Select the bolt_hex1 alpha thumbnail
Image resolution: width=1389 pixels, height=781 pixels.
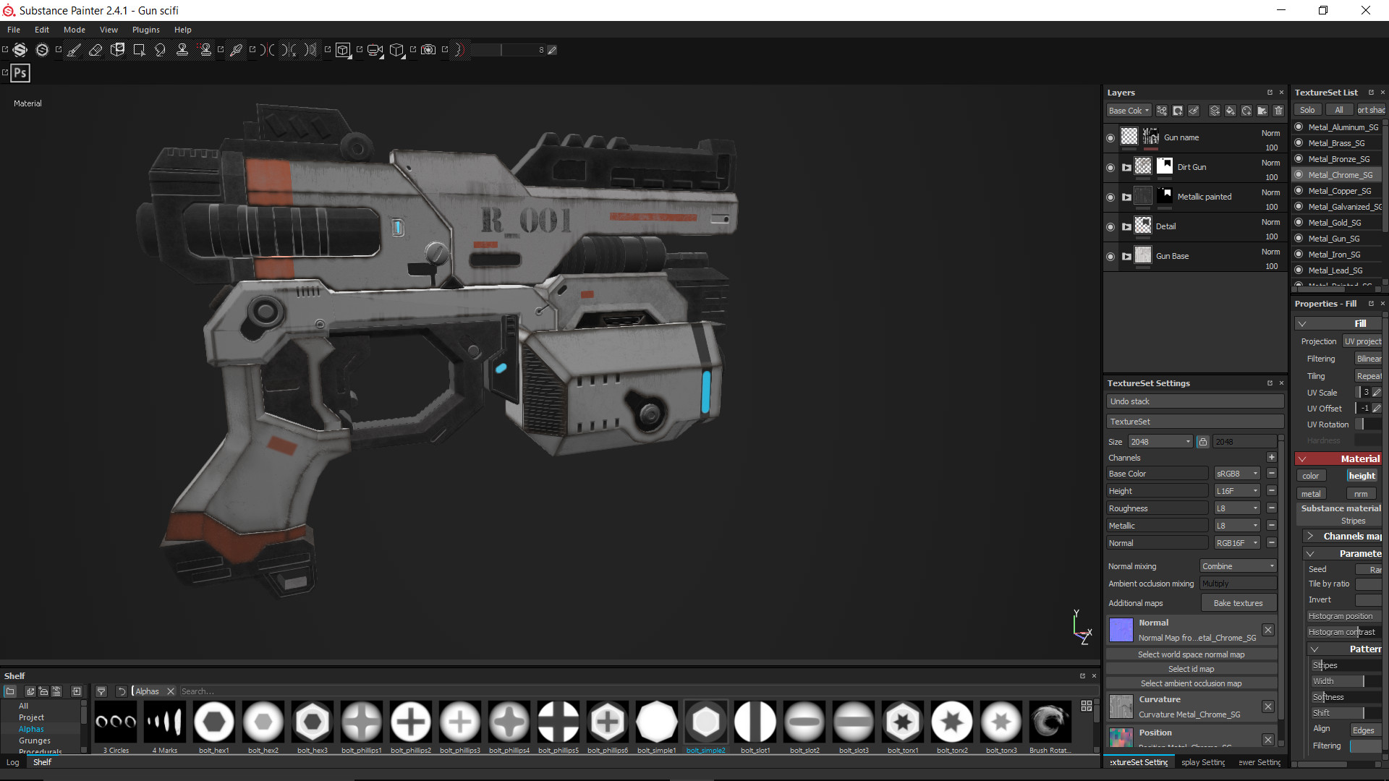pos(213,722)
